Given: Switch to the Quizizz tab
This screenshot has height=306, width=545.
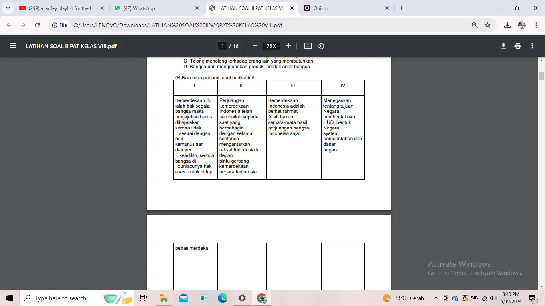Looking at the screenshot, I should coord(346,8).
